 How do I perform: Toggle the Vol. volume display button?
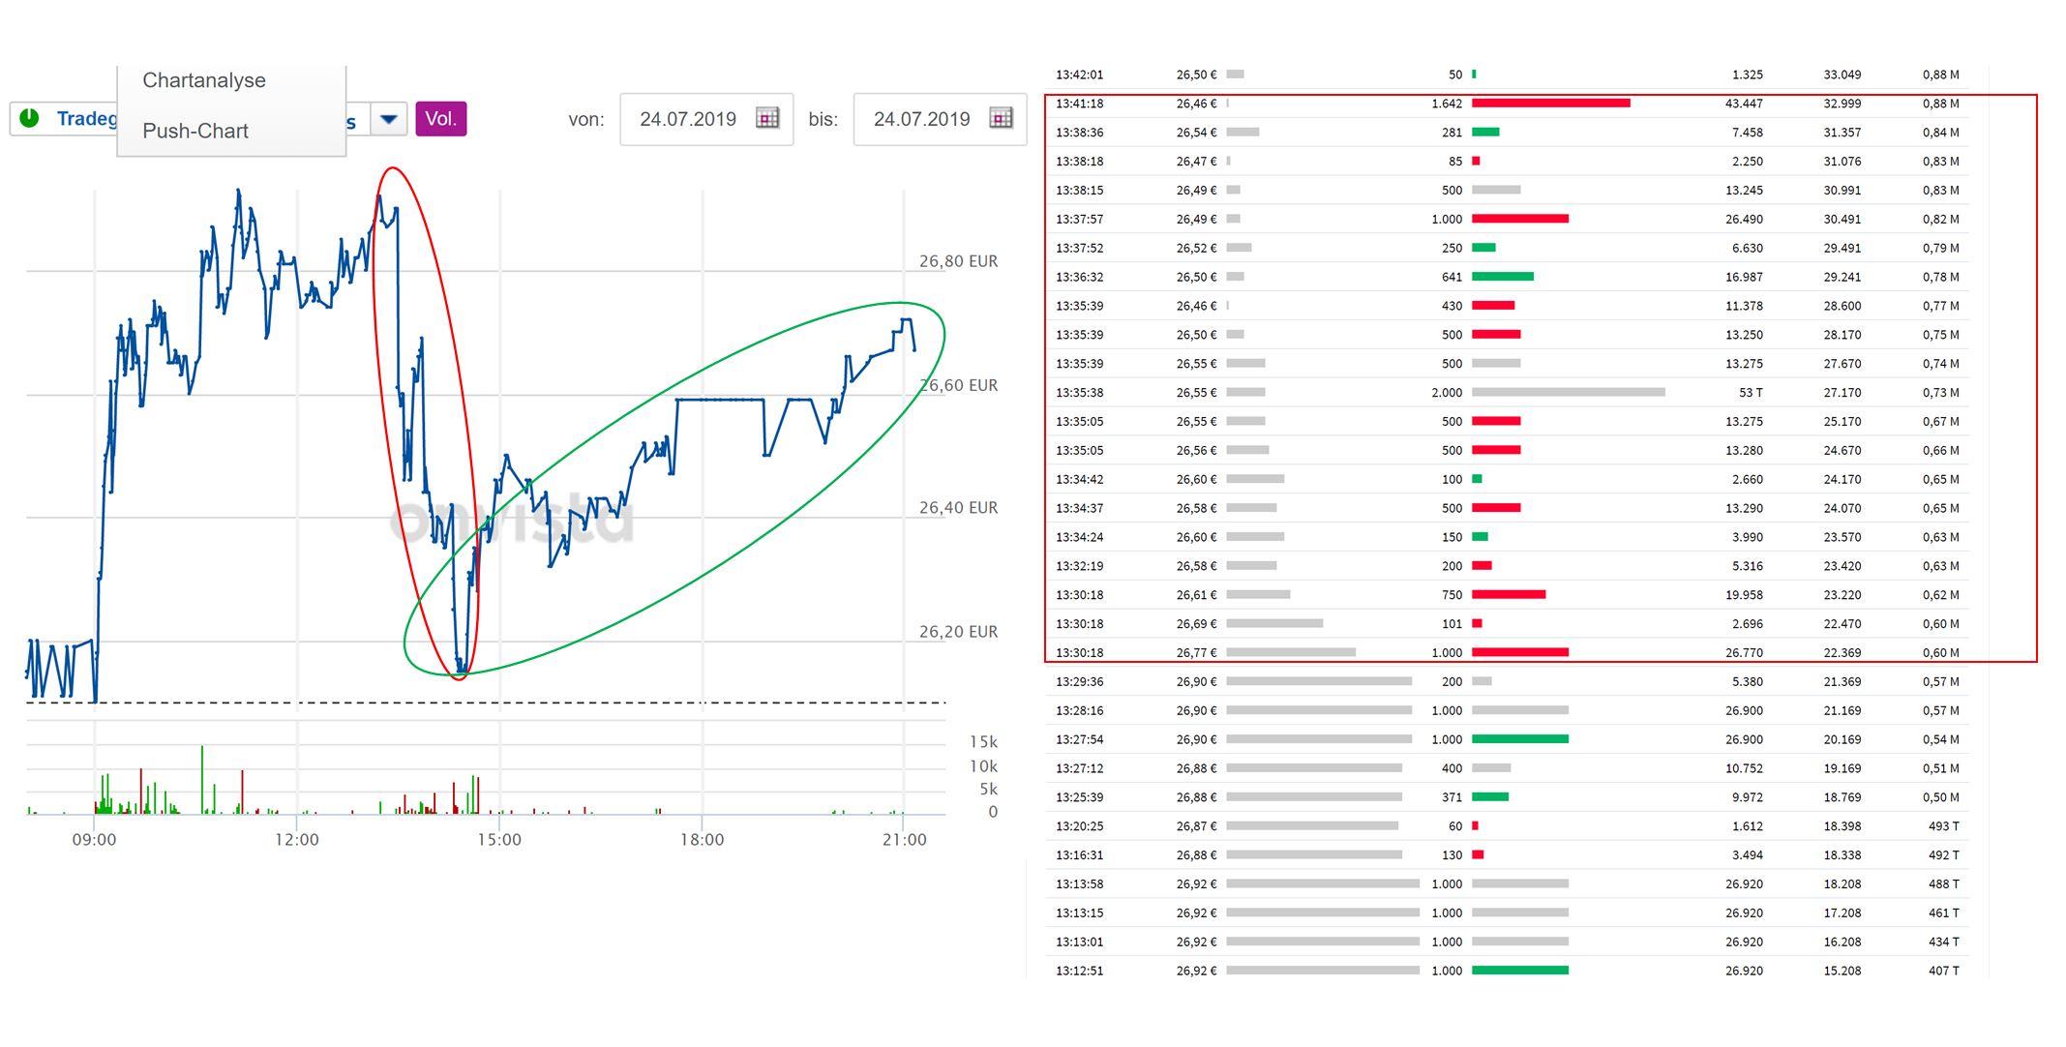(x=440, y=119)
